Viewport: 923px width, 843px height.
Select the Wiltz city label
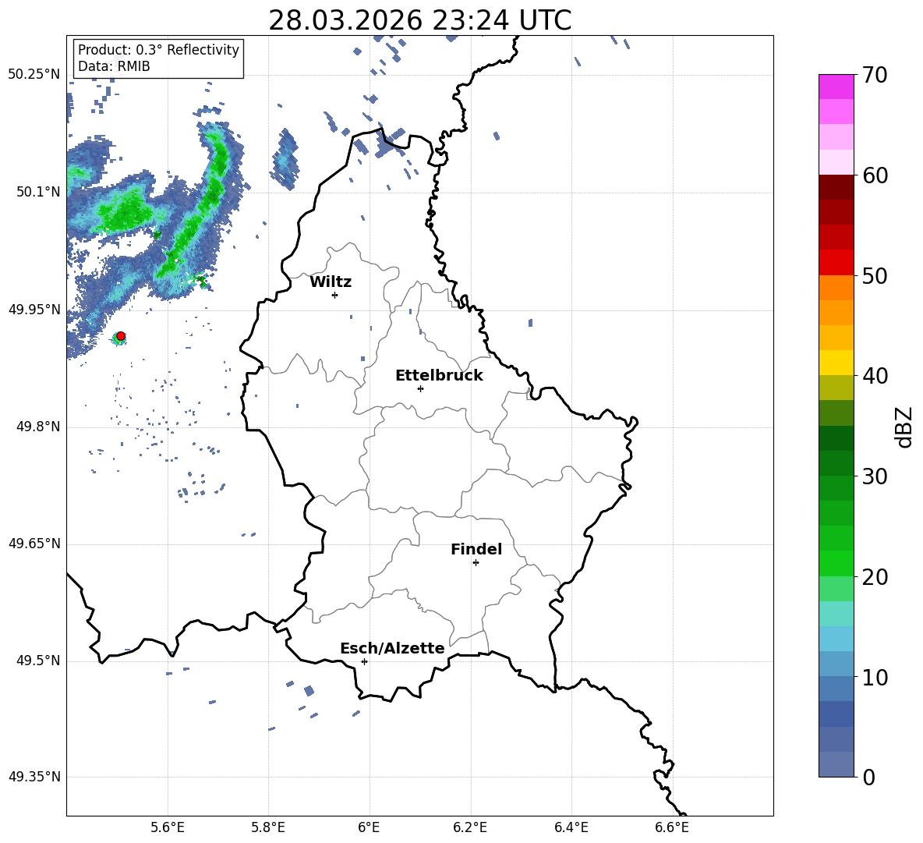click(331, 282)
